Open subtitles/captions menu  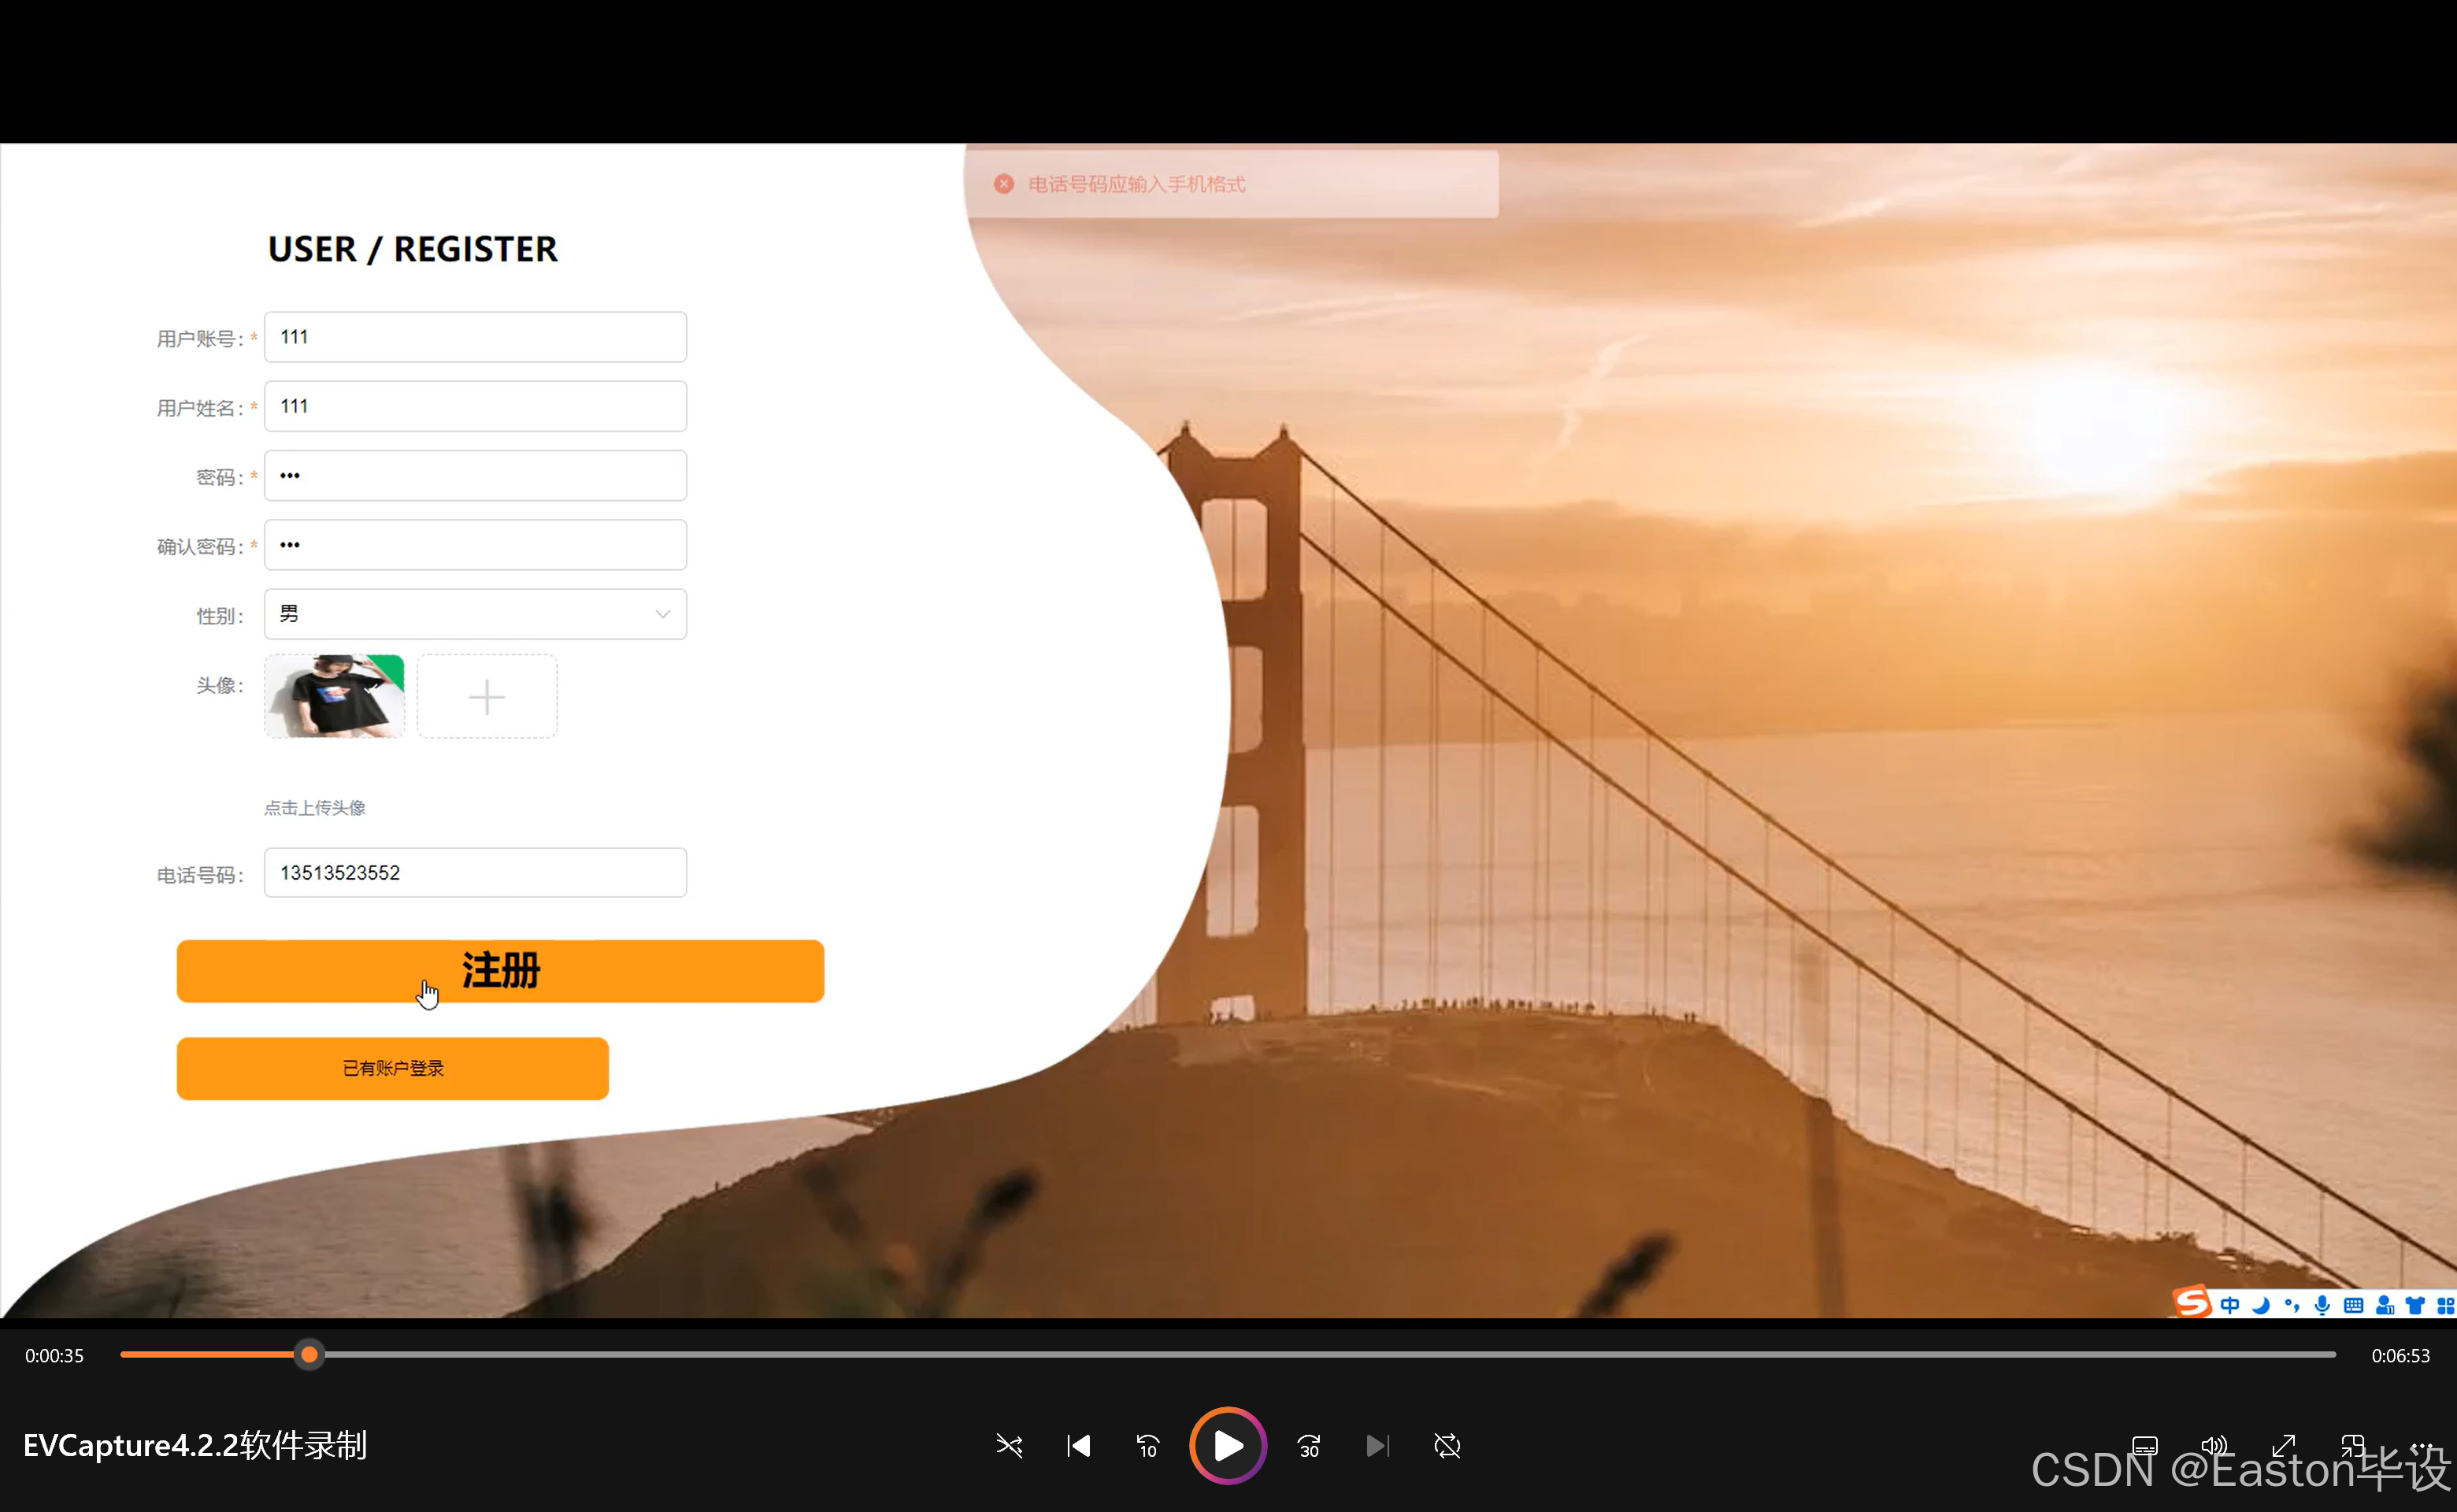click(x=2144, y=1446)
